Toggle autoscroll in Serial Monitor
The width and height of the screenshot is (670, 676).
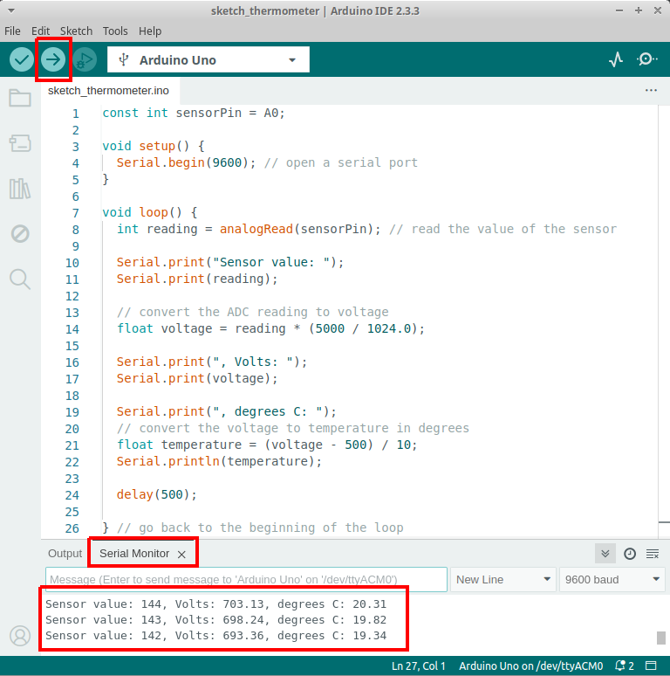tap(605, 554)
